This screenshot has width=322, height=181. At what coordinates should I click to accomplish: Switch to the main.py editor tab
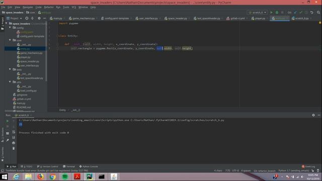[57, 18]
